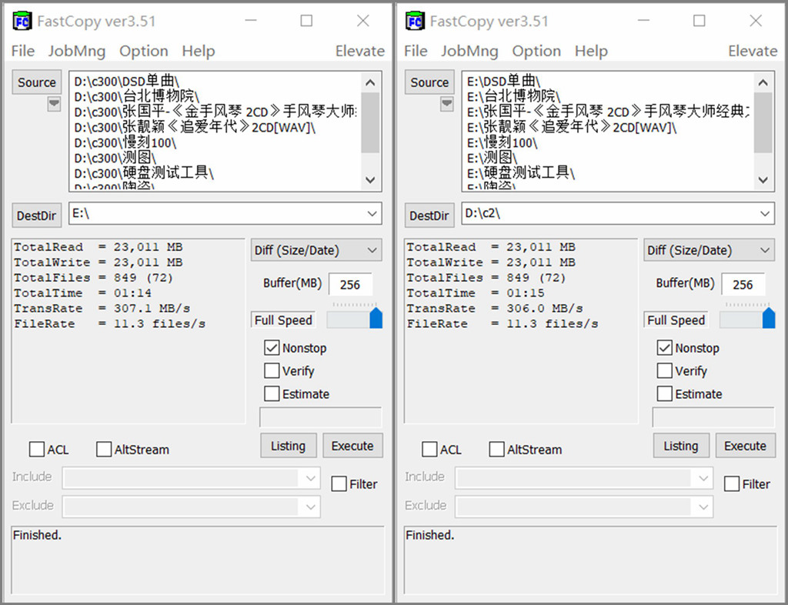The height and width of the screenshot is (605, 788).
Task: Open File menu in left window
Action: pyautogui.click(x=23, y=51)
